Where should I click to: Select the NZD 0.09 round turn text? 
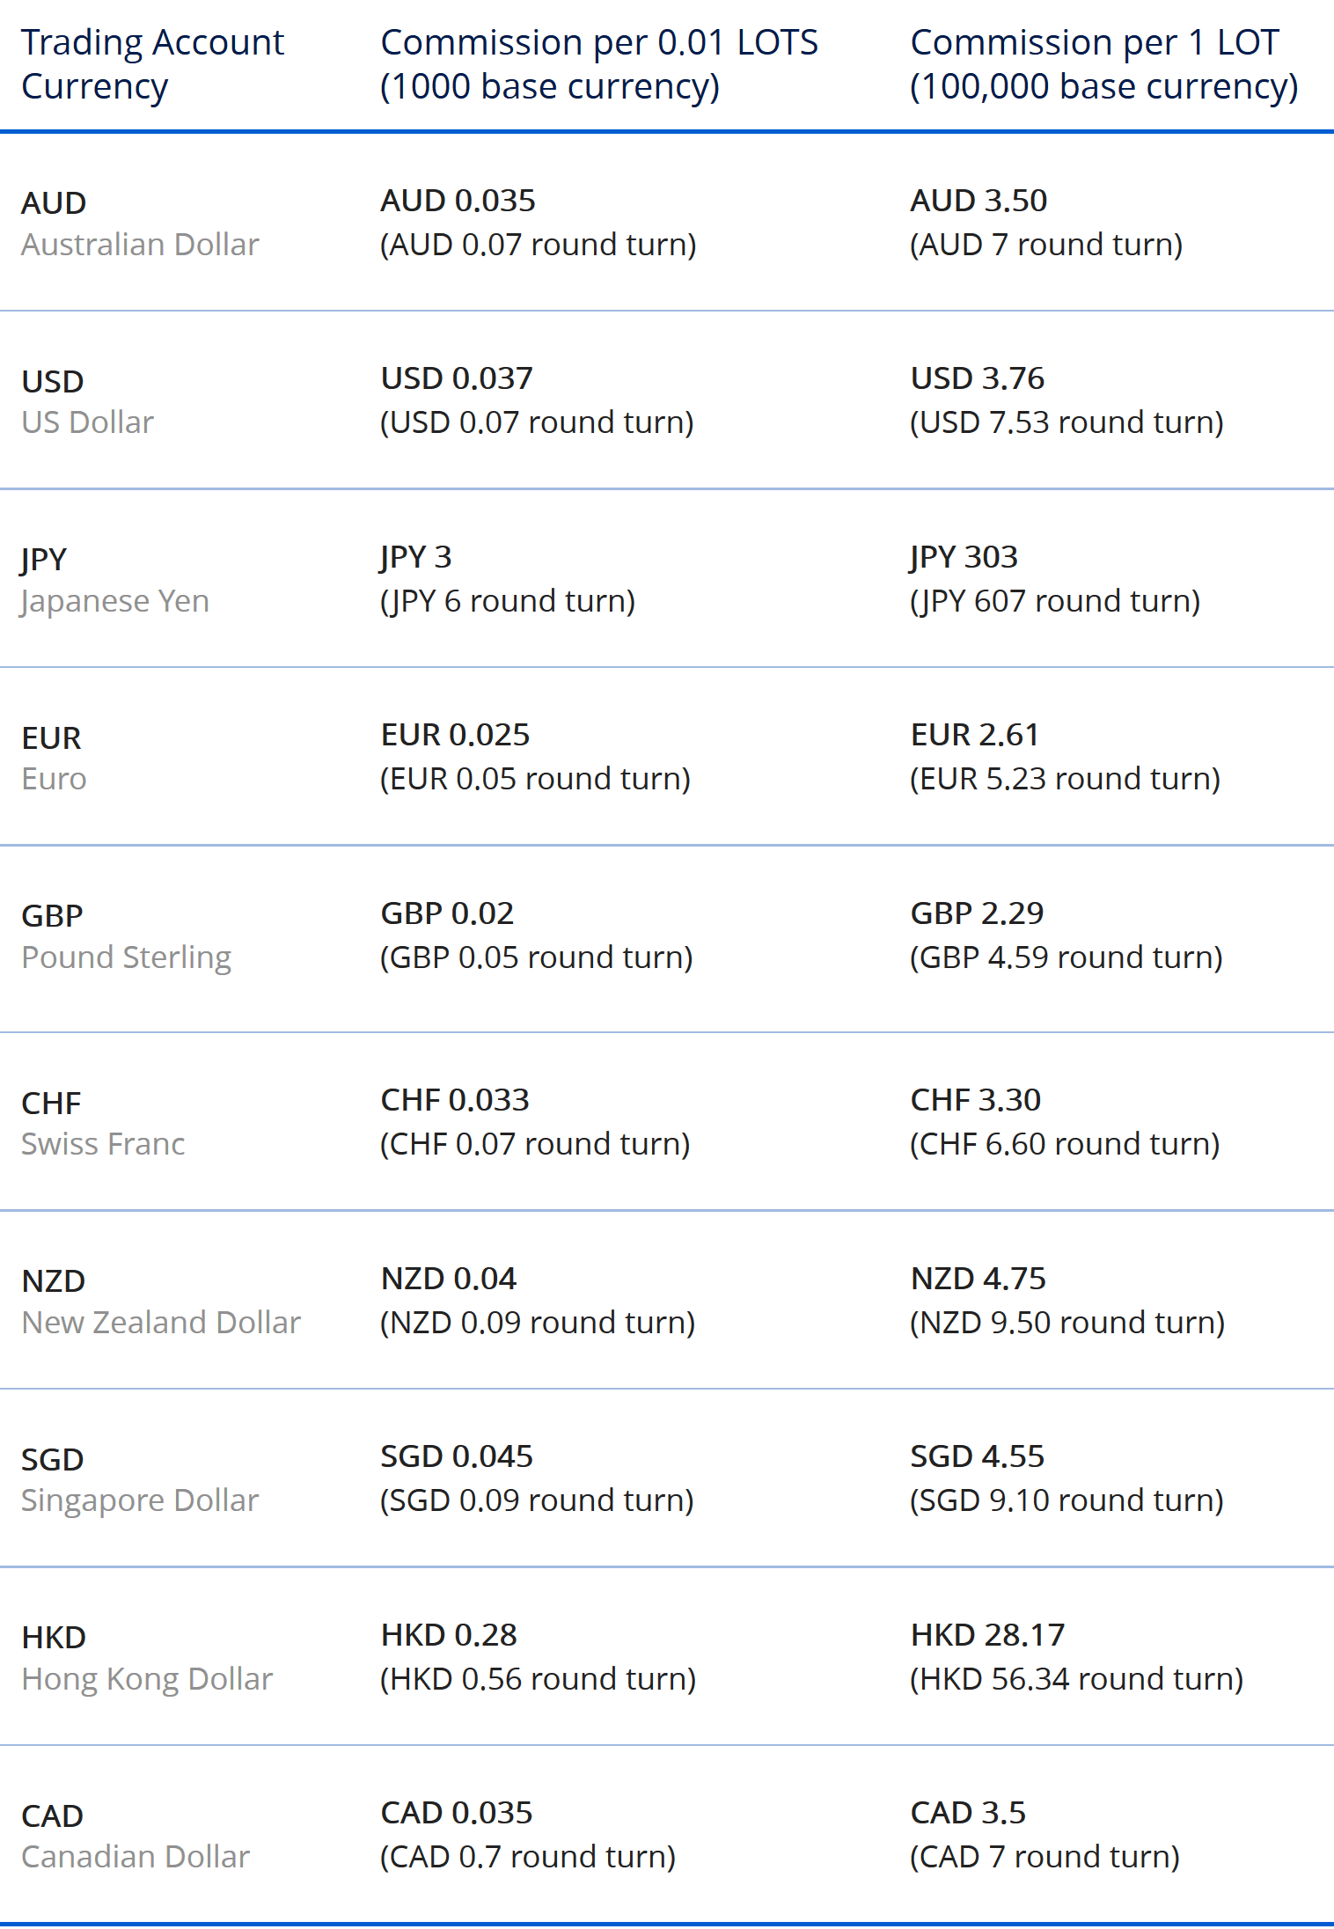[x=538, y=1323]
